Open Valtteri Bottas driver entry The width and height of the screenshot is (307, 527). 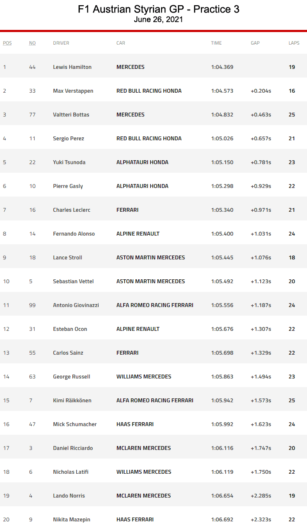click(x=71, y=115)
